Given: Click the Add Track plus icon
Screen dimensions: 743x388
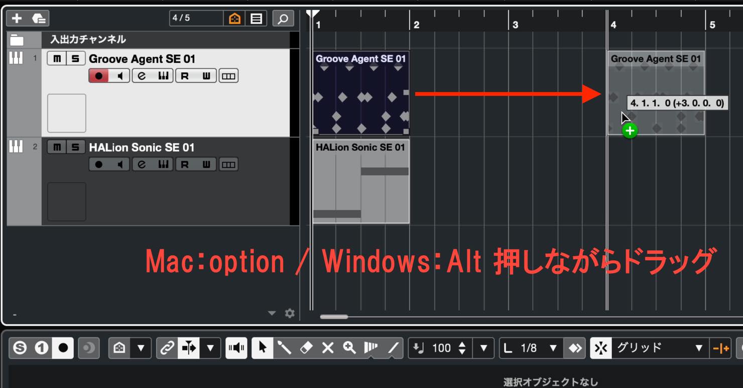Looking at the screenshot, I should pos(17,19).
